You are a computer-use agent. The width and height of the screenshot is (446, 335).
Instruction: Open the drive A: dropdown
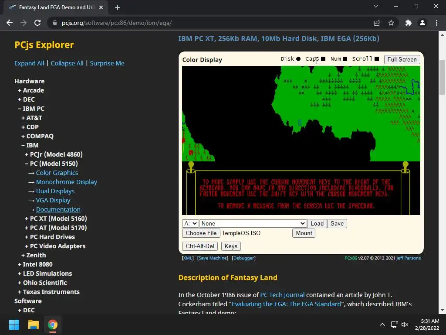coord(190,224)
